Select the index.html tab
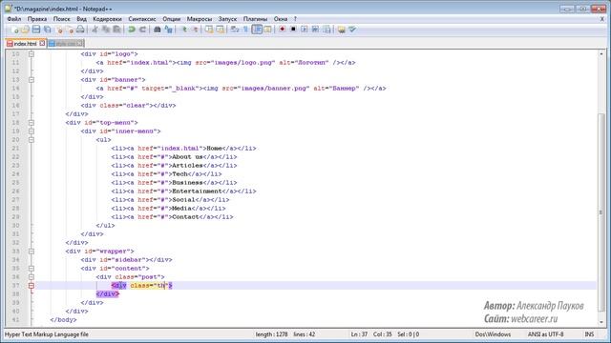The width and height of the screenshot is (611, 343). pyautogui.click(x=25, y=44)
